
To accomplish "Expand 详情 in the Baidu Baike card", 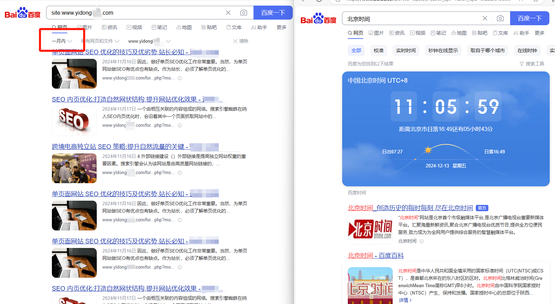I will point(405,300).
